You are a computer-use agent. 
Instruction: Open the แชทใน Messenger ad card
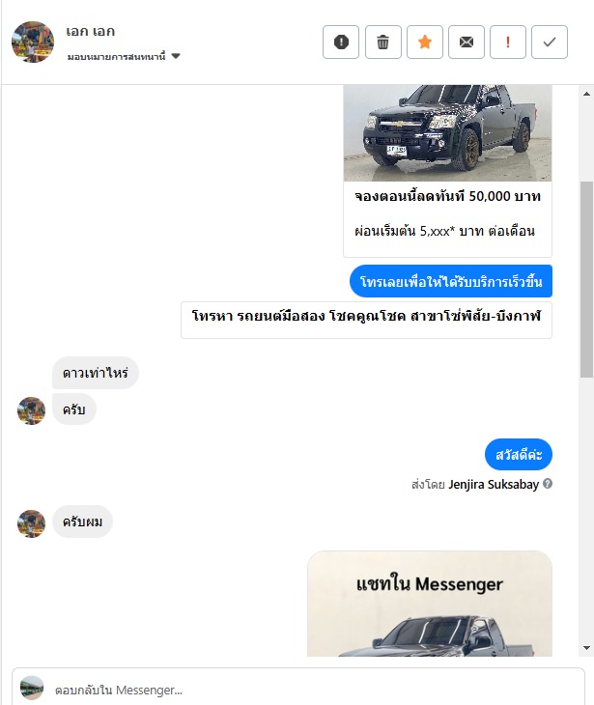click(x=430, y=604)
